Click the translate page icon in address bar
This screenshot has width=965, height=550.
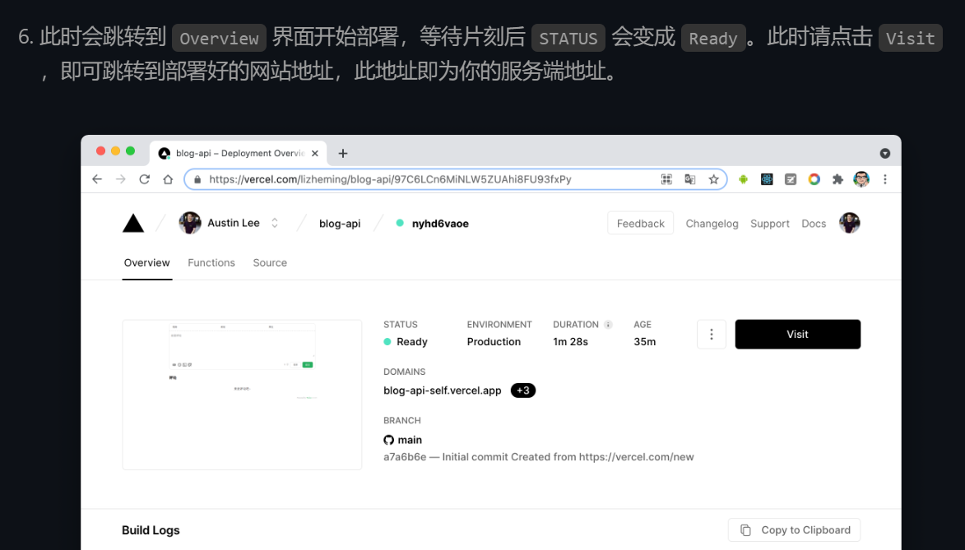690,179
